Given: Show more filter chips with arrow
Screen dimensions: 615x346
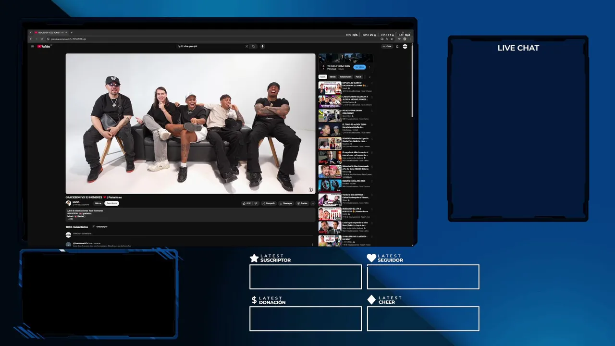Looking at the screenshot, I should click(370, 77).
